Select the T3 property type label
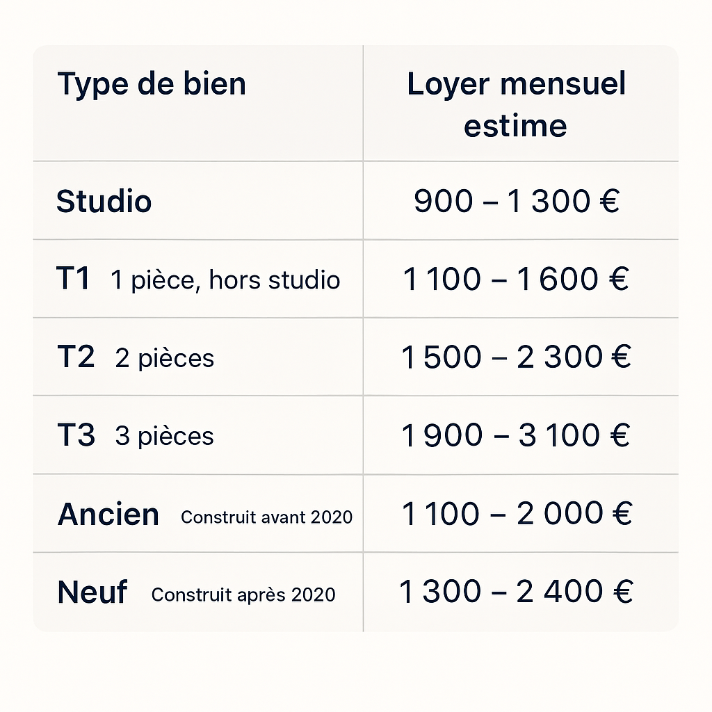This screenshot has height=712, width=712. (x=75, y=435)
